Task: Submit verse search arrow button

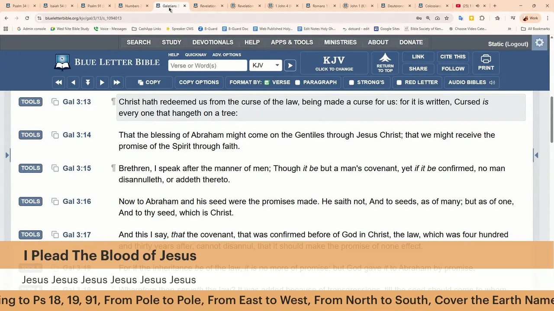Action: 290,65
